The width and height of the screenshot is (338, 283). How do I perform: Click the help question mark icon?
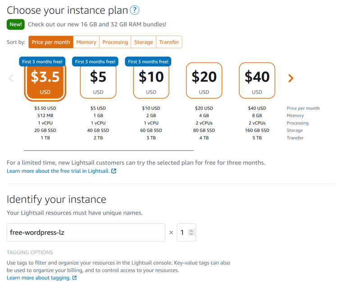pos(134,10)
